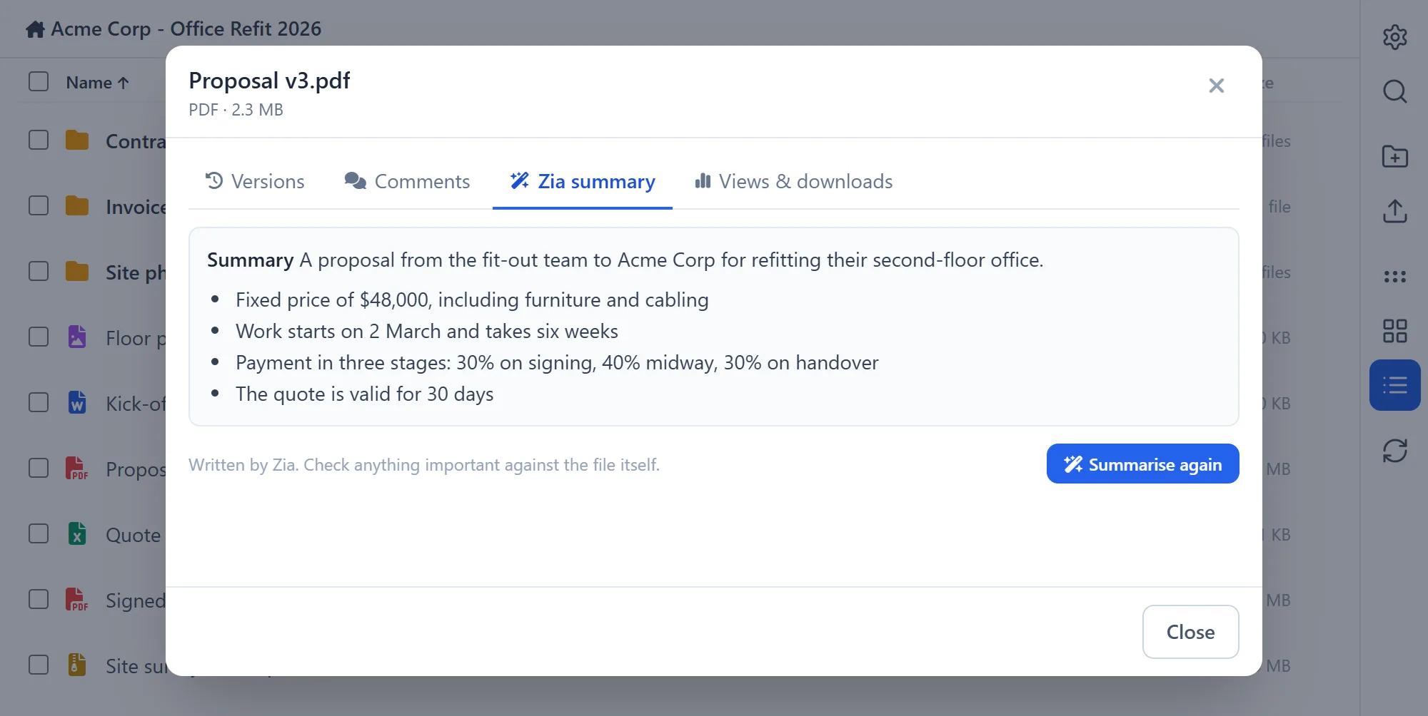Click the PDF icon in the Propos row
This screenshot has width=1428, height=716.
(77, 468)
